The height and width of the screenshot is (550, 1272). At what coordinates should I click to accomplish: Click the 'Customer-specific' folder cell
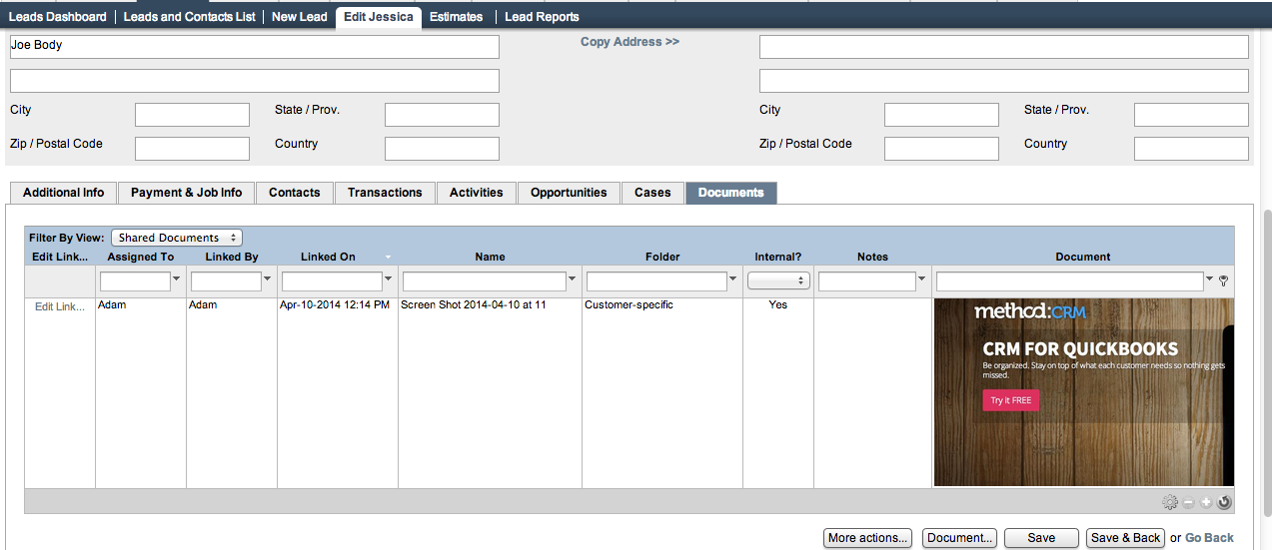629,305
